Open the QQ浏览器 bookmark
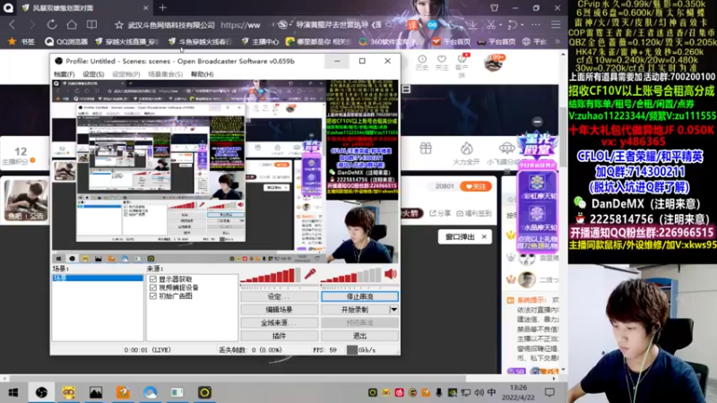 [x=66, y=41]
